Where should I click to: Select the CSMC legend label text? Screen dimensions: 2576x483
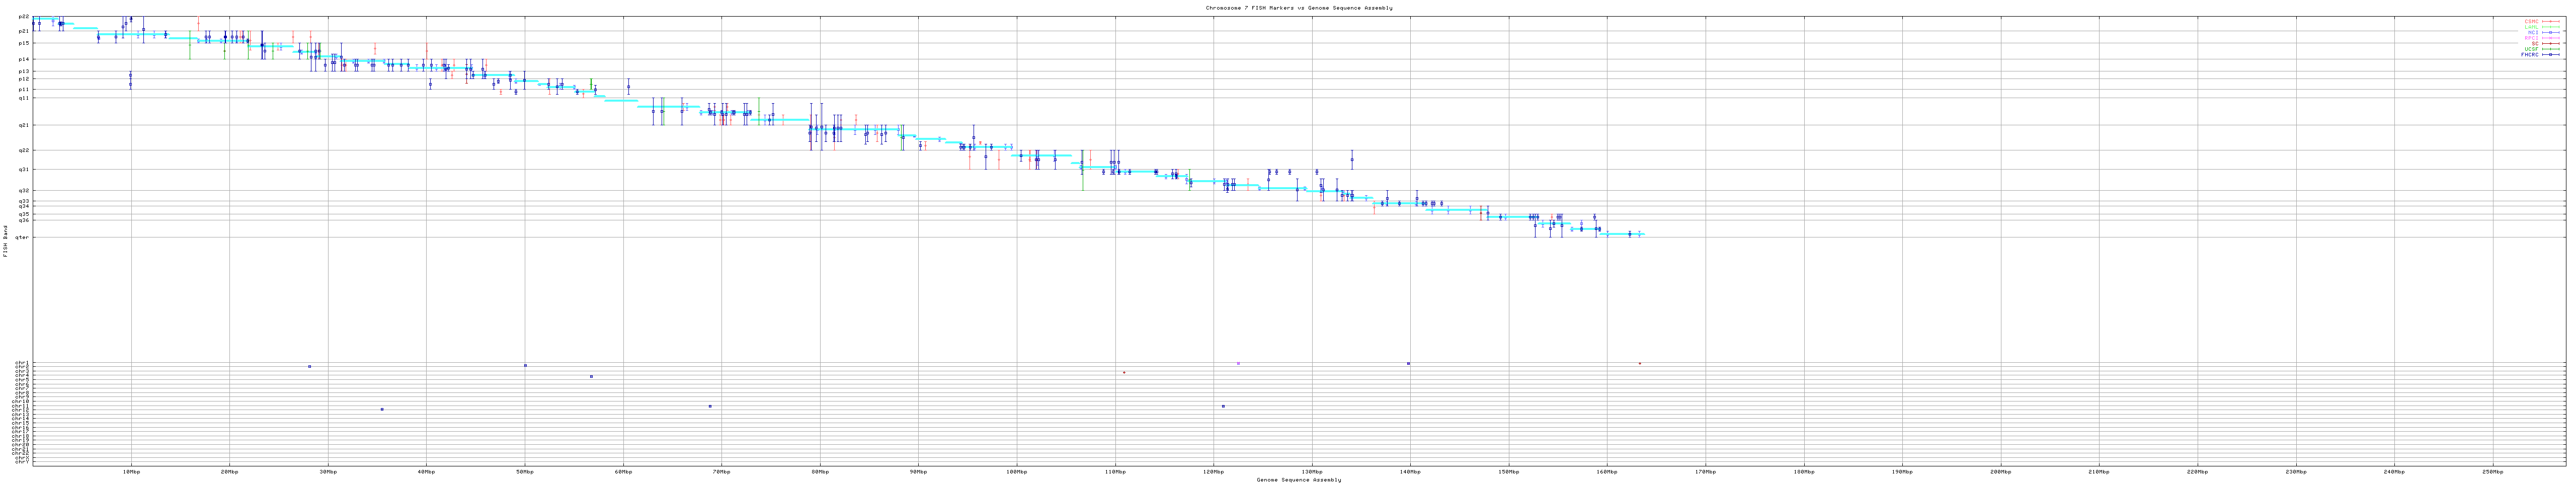2531,21
